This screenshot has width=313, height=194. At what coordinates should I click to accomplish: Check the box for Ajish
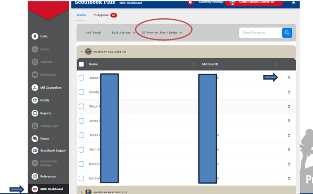pos(81,150)
